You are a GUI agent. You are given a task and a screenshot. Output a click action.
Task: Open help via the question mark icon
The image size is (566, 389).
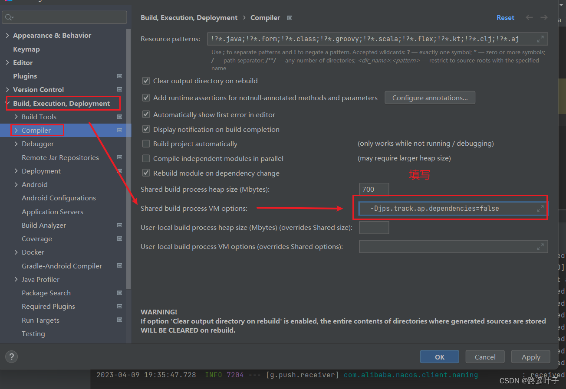pos(11,356)
